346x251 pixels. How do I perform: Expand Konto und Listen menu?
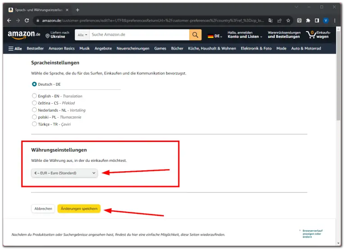[245, 35]
